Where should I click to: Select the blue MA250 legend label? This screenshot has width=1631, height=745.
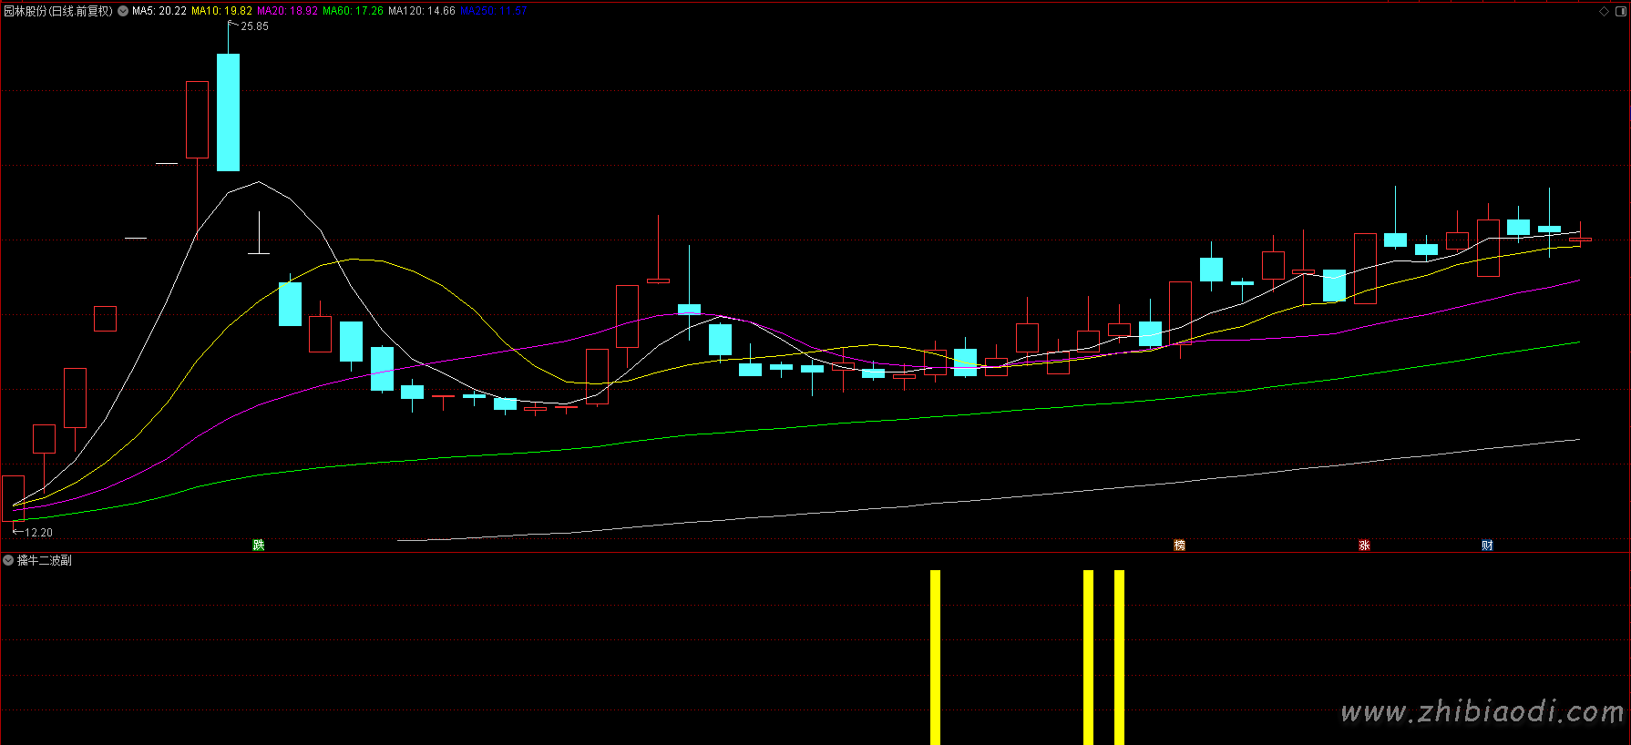(x=493, y=11)
